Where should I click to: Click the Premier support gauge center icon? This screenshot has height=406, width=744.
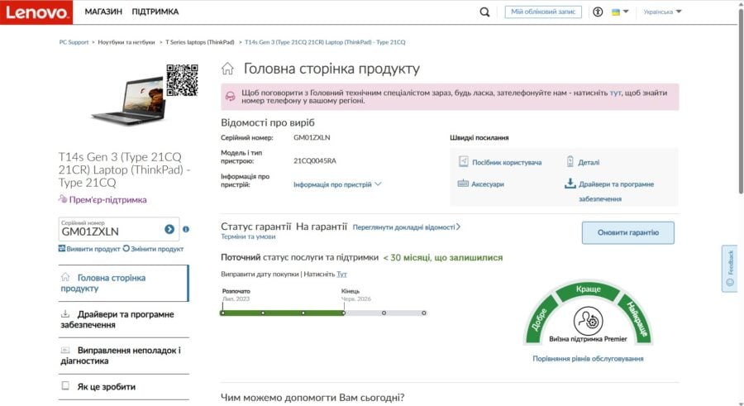pyautogui.click(x=589, y=321)
